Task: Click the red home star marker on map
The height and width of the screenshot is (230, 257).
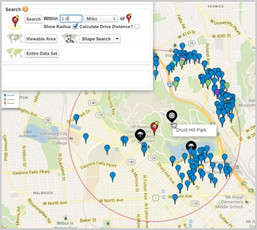Action: pos(155,128)
